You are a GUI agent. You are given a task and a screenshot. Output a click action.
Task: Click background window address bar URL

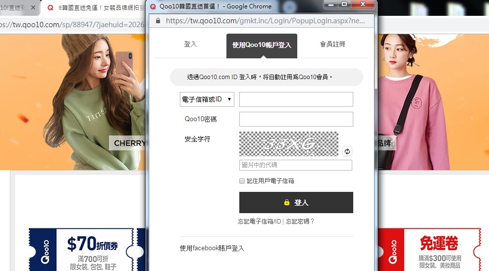(x=73, y=25)
